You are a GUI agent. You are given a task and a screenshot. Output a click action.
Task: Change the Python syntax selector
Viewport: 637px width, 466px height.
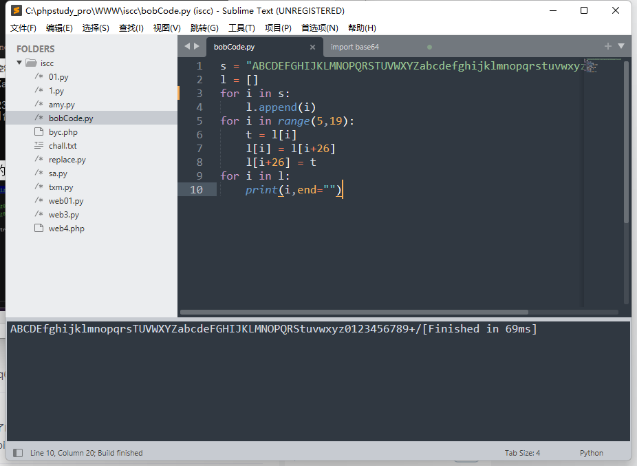tap(591, 453)
